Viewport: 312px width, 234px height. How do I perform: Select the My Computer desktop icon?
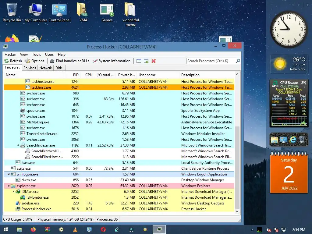pos(36,12)
